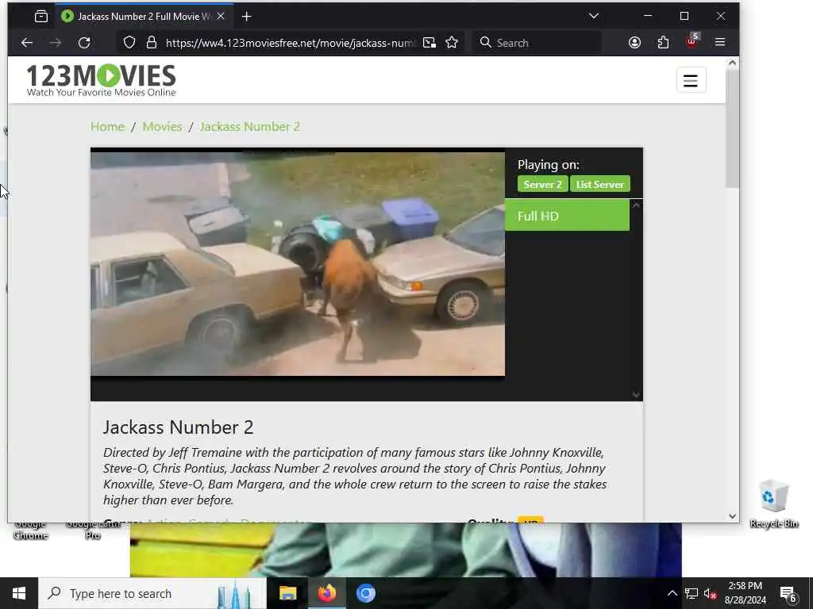Screen dimensions: 813x609
Task: Click the 123Movies site logo
Action: pyautogui.click(x=101, y=80)
